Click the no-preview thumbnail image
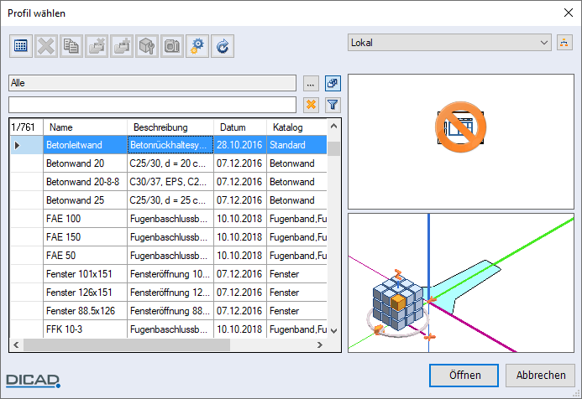582x399 pixels. pos(460,127)
